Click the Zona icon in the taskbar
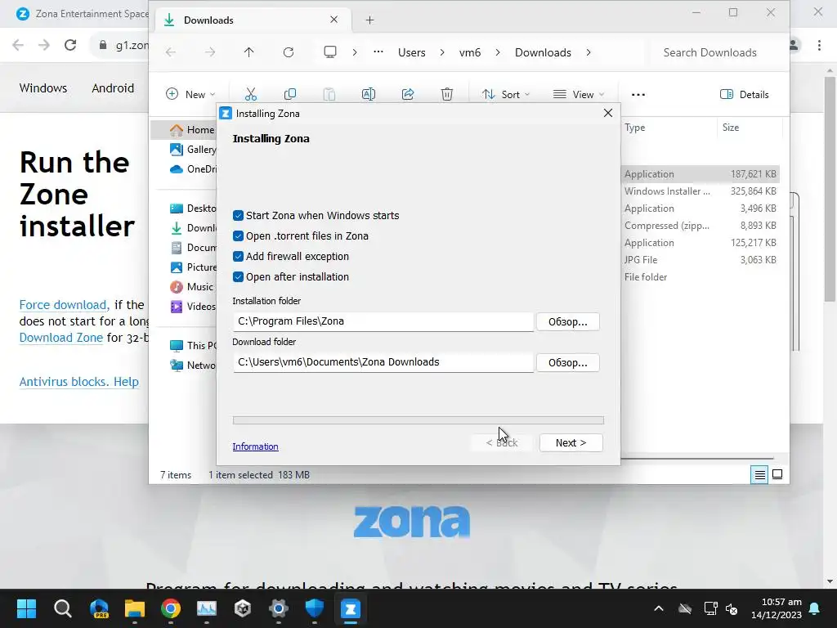 [351, 608]
